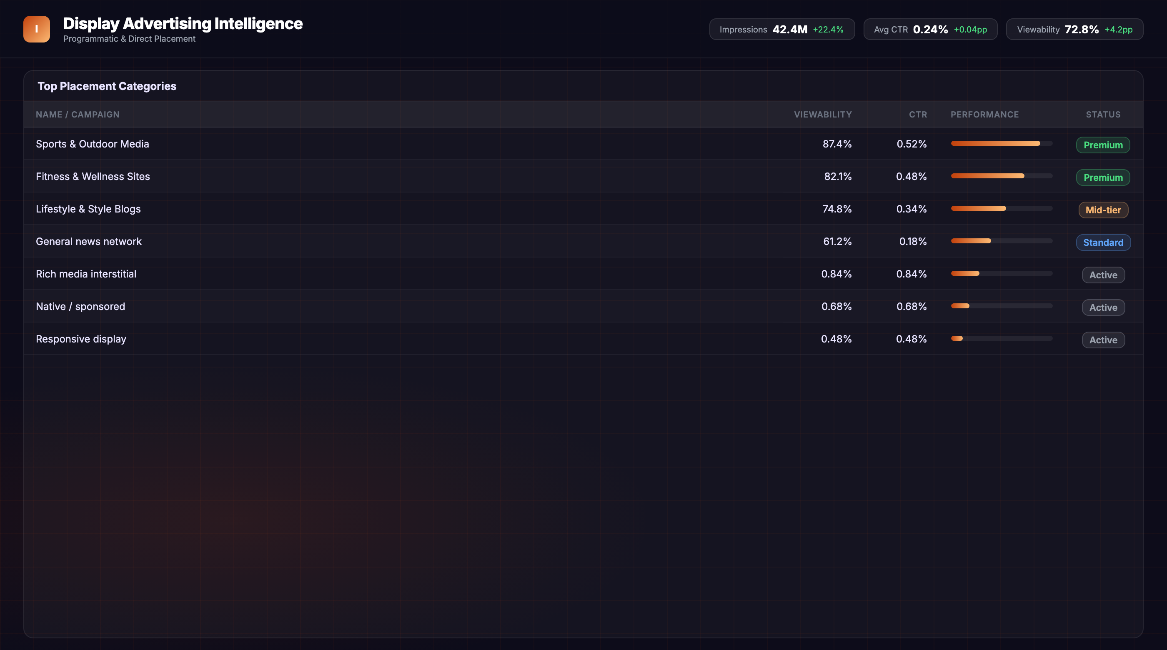
Task: Click the 74.8% viewability value
Action: (837, 209)
